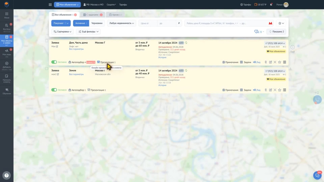The image size is (324, 182).
Task: Edit the Земля request with pencil icon
Action: pos(270,90)
